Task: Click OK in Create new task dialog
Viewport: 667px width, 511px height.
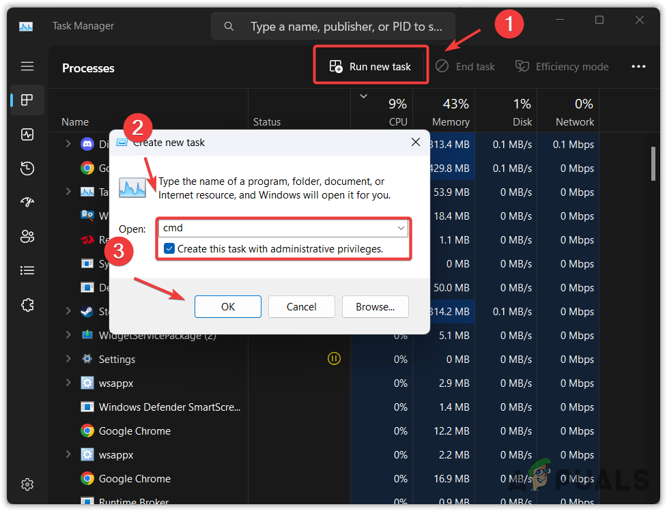Action: [x=228, y=306]
